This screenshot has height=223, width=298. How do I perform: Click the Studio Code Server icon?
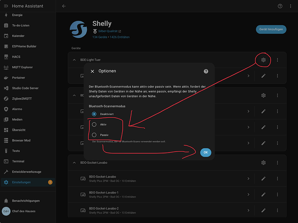[6, 88]
